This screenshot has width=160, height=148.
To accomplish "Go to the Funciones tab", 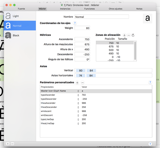I will [89, 9].
